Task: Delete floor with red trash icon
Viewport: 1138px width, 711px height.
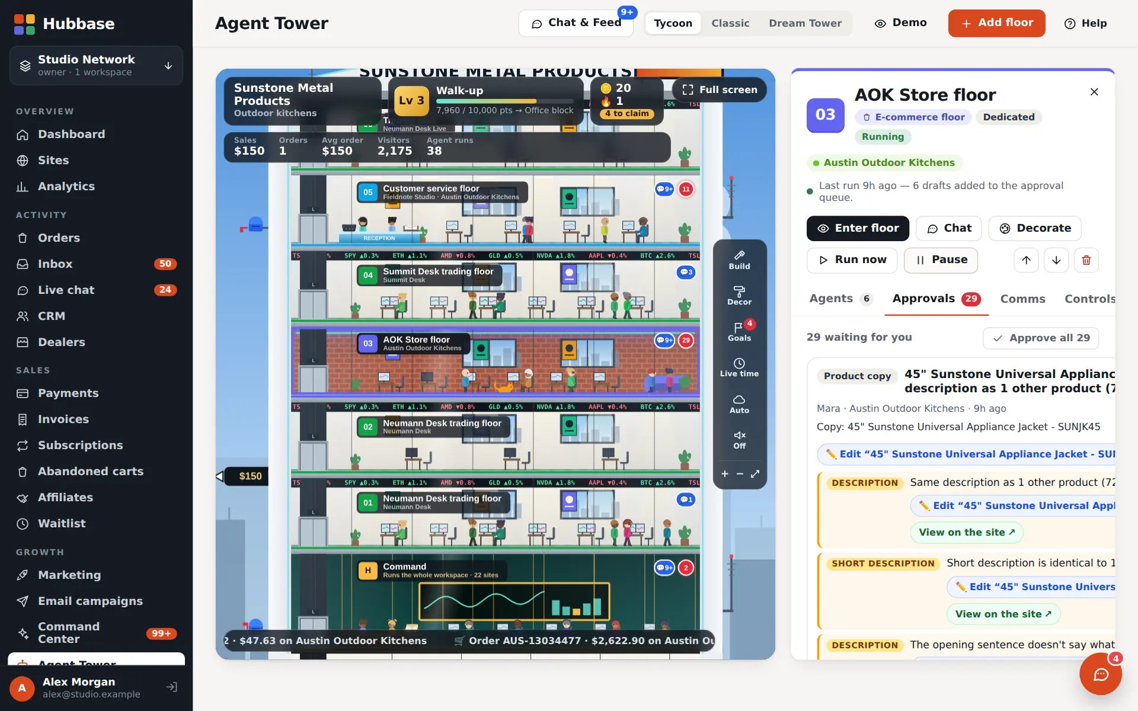Action: point(1086,260)
